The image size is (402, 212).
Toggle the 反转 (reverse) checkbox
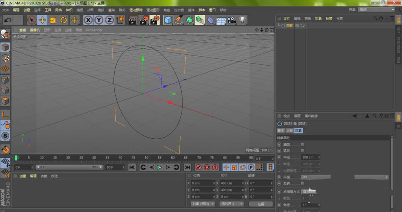pyautogui.click(x=303, y=183)
